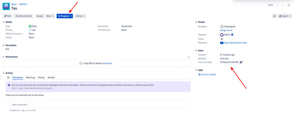Click the browse link to attach files
Image resolution: width=295 pixels, height=138 pixels.
(109, 63)
